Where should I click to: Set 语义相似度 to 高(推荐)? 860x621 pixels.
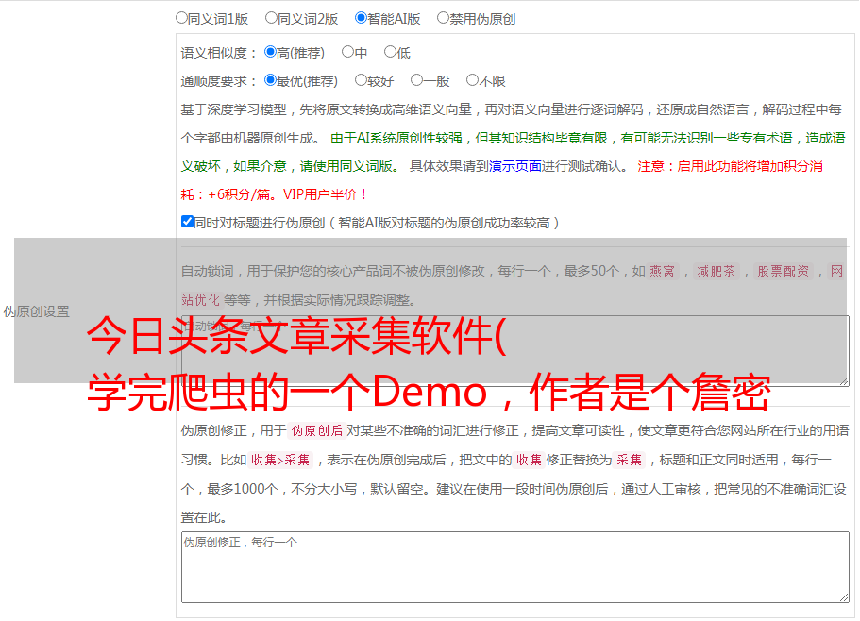click(270, 52)
